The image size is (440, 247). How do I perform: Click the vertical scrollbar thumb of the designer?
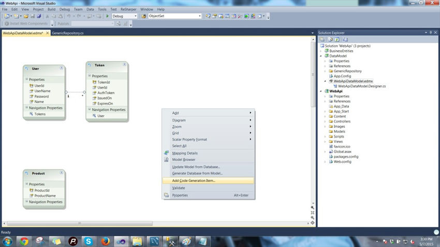(313, 74)
